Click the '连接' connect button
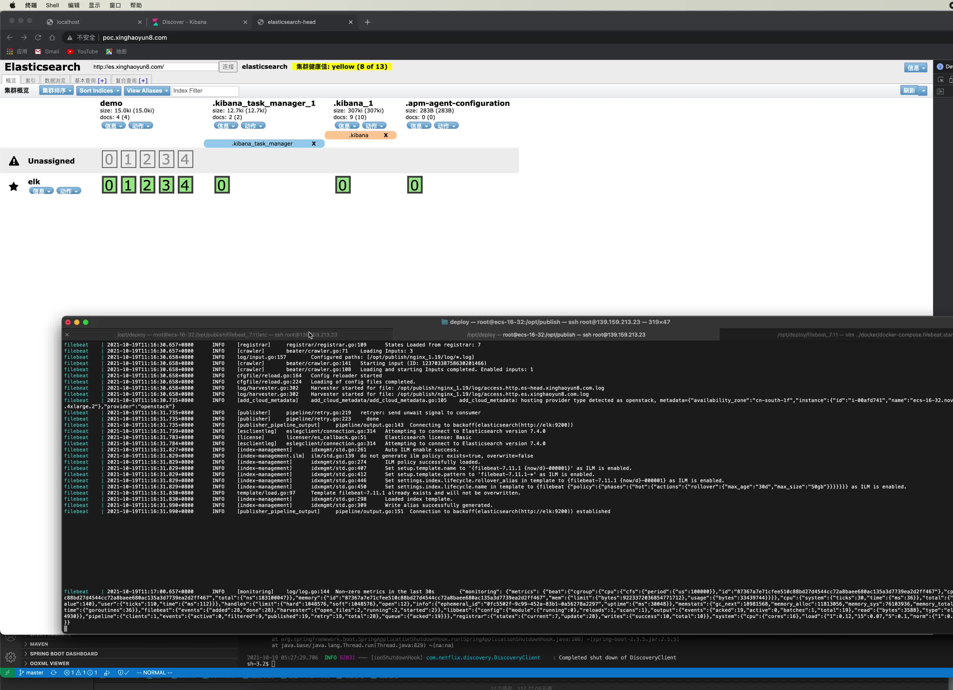The height and width of the screenshot is (690, 953). (228, 66)
